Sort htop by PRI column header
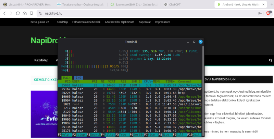Viewport: 274px width, 139px height. (95, 81)
